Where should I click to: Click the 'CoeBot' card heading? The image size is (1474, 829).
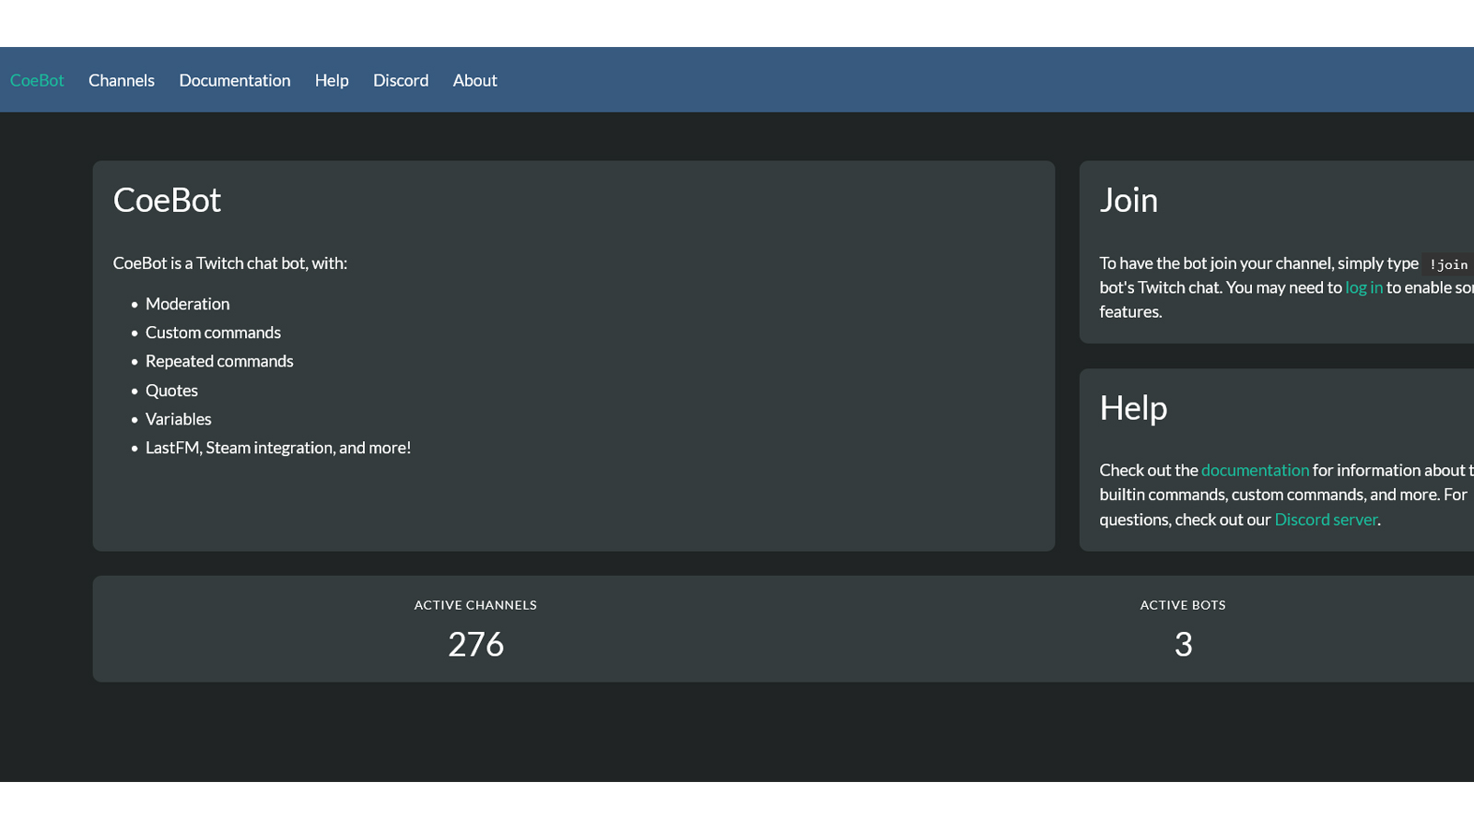click(167, 200)
